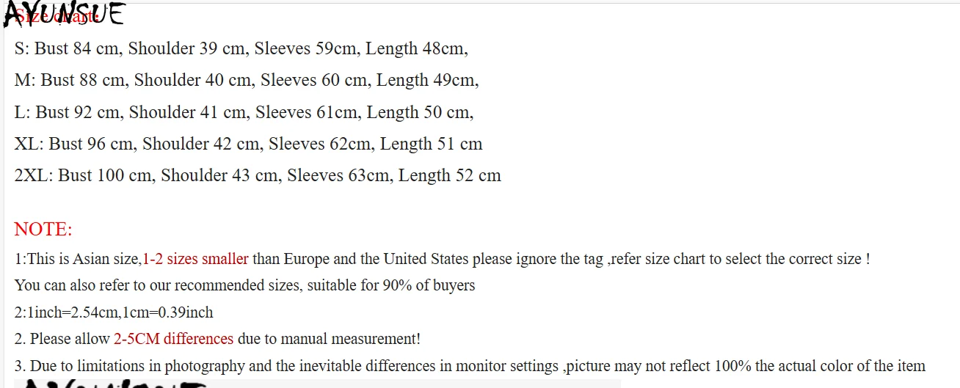Click the red "1-2 sizes smaller" text

[x=195, y=259]
